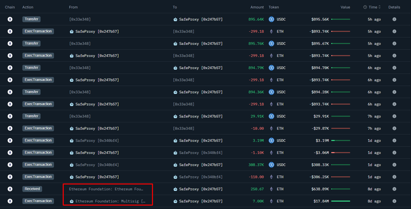Sort by the Amount column header
This screenshot has height=209, width=411.
point(257,7)
